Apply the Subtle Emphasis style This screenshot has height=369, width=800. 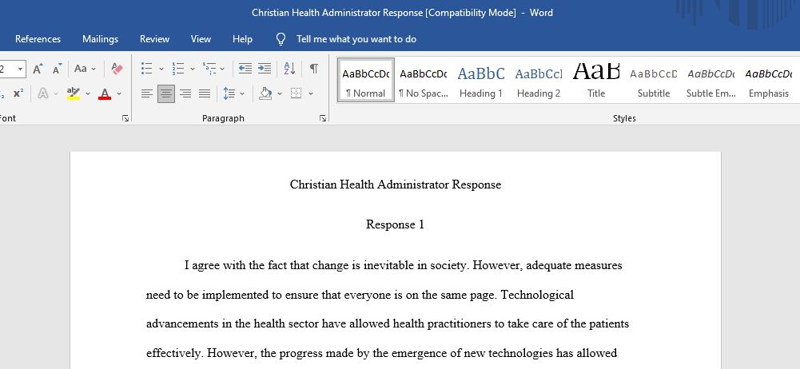tap(711, 80)
